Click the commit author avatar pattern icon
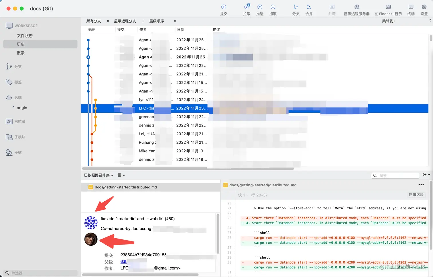 91,223
